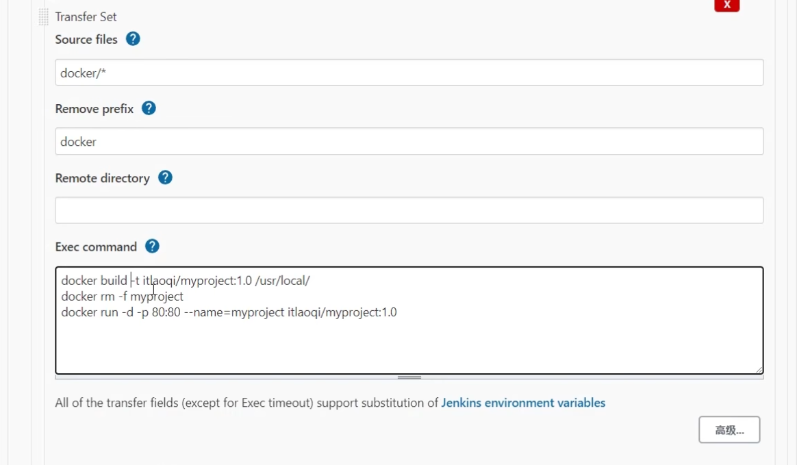The height and width of the screenshot is (465, 797).
Task: View help for Exec command
Action: [152, 247]
